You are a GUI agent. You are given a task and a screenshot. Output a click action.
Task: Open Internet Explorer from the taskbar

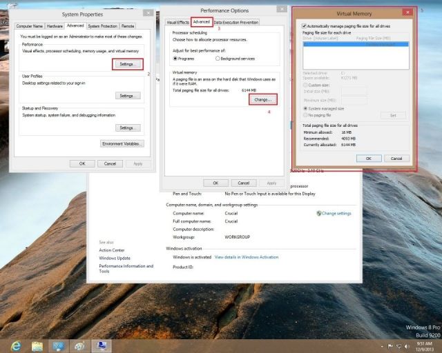15,345
